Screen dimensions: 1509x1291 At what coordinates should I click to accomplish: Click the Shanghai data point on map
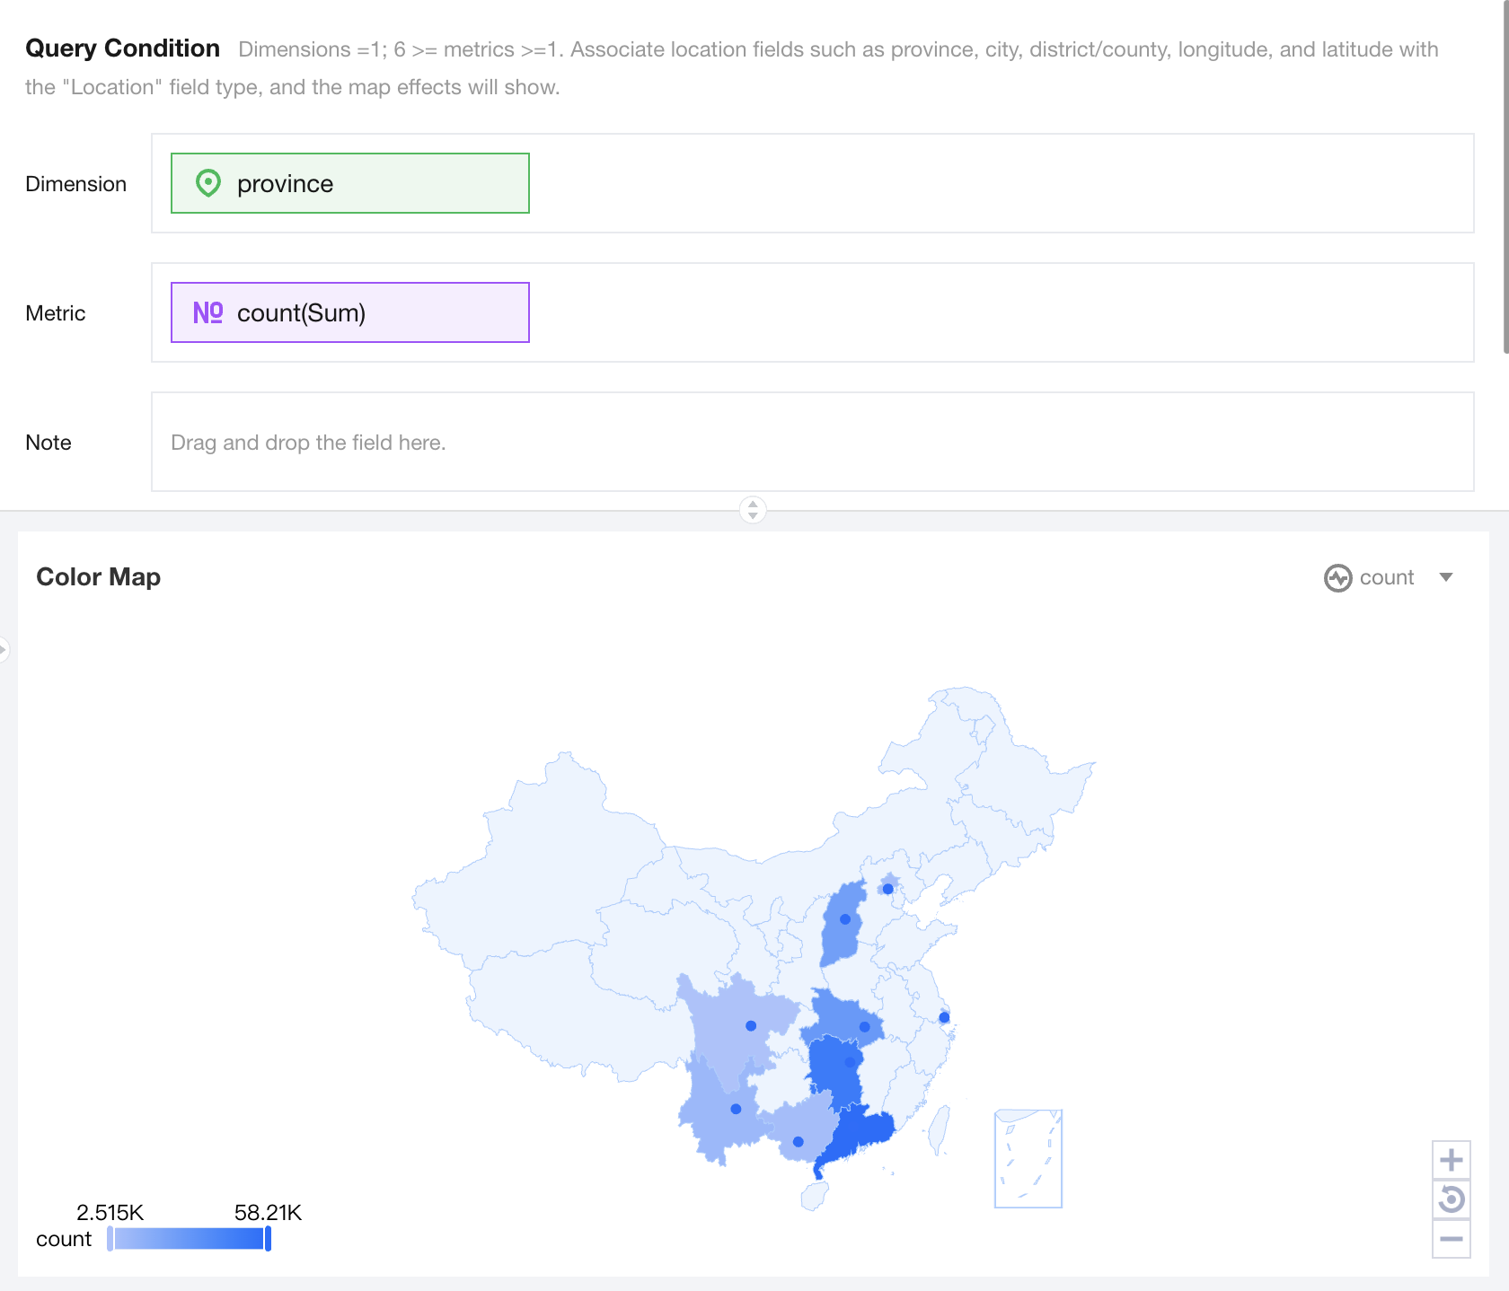click(944, 1017)
